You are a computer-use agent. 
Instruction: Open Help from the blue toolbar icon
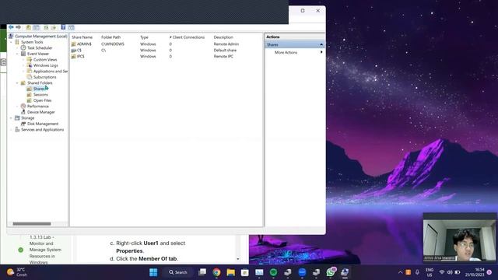point(63,27)
